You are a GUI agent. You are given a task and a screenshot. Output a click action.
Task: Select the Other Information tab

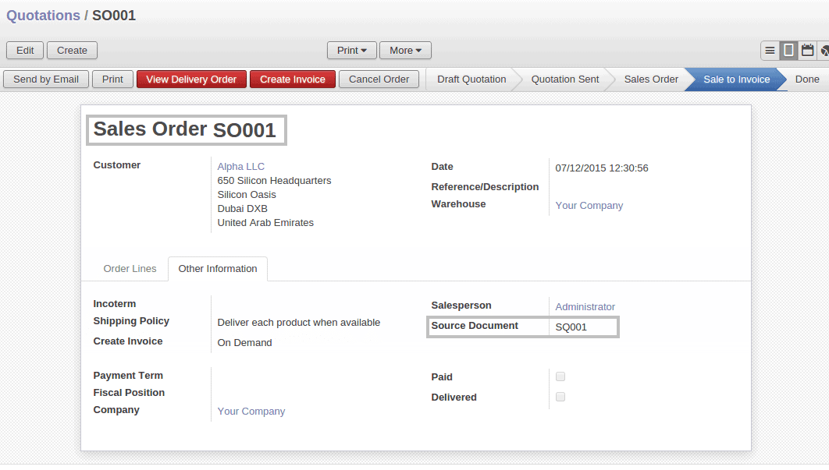click(217, 268)
